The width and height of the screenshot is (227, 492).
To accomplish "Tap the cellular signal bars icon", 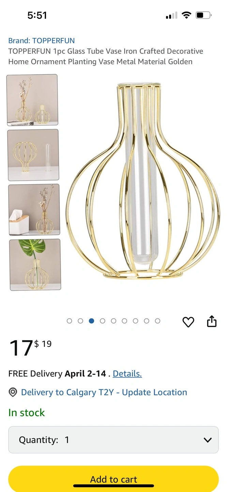I will tap(171, 15).
